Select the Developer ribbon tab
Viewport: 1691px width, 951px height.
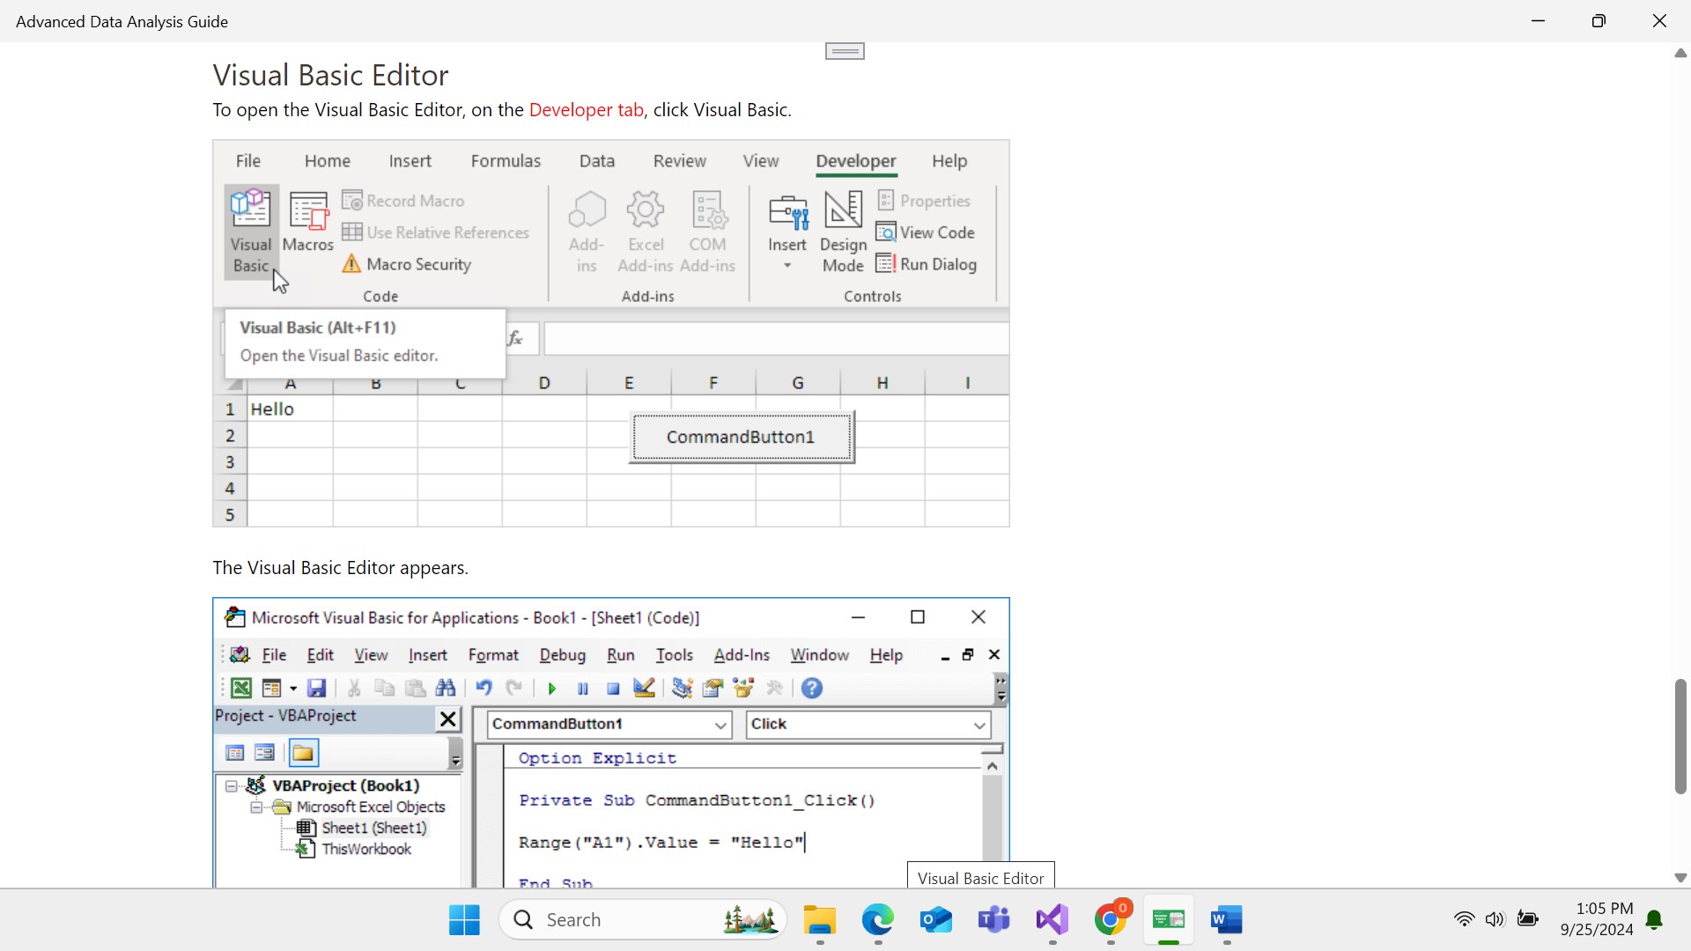(855, 161)
